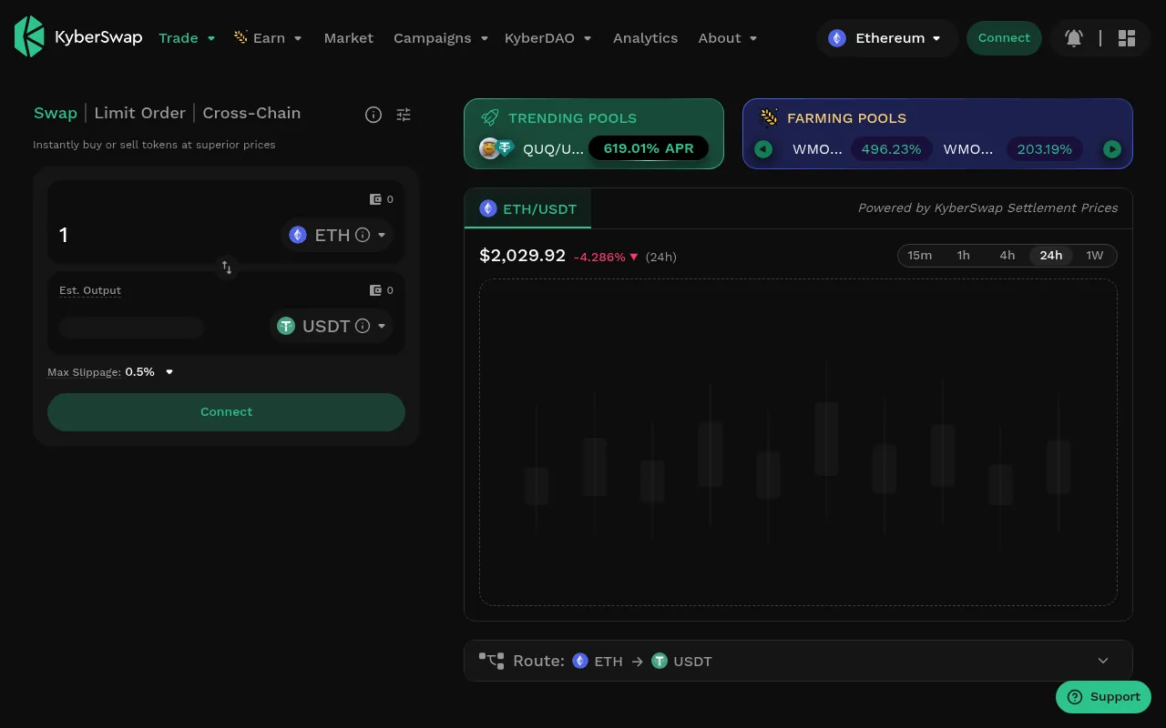Go to the Analytics page

click(x=645, y=38)
